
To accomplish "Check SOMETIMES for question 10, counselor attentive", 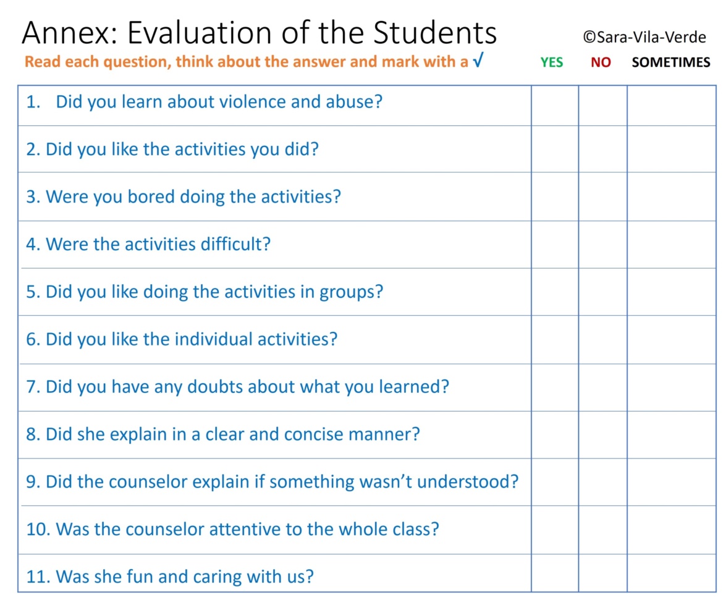I will [x=671, y=530].
